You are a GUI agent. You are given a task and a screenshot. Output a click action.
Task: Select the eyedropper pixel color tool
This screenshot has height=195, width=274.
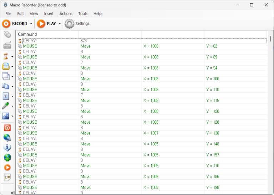(6, 106)
